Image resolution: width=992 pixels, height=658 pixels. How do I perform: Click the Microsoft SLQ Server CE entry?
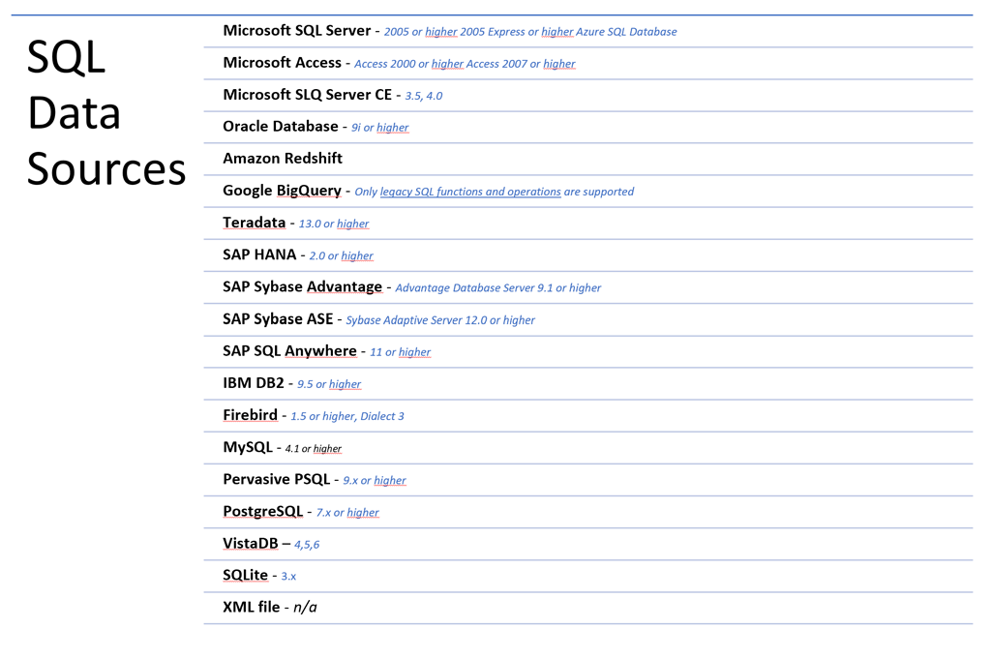click(x=587, y=95)
